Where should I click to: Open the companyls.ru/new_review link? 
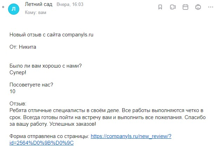pyautogui.click(x=130, y=136)
